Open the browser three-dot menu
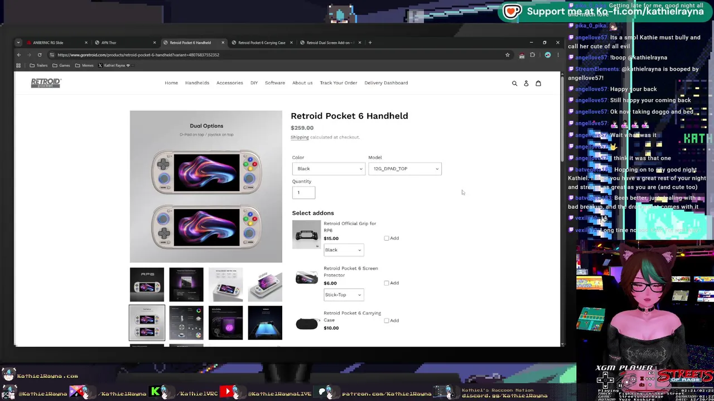 click(558, 55)
